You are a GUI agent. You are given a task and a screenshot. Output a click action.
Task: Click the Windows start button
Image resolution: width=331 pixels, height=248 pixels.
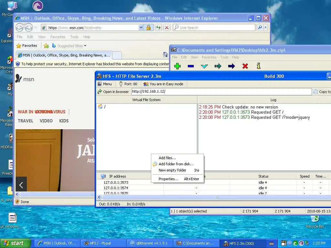(x=16, y=243)
